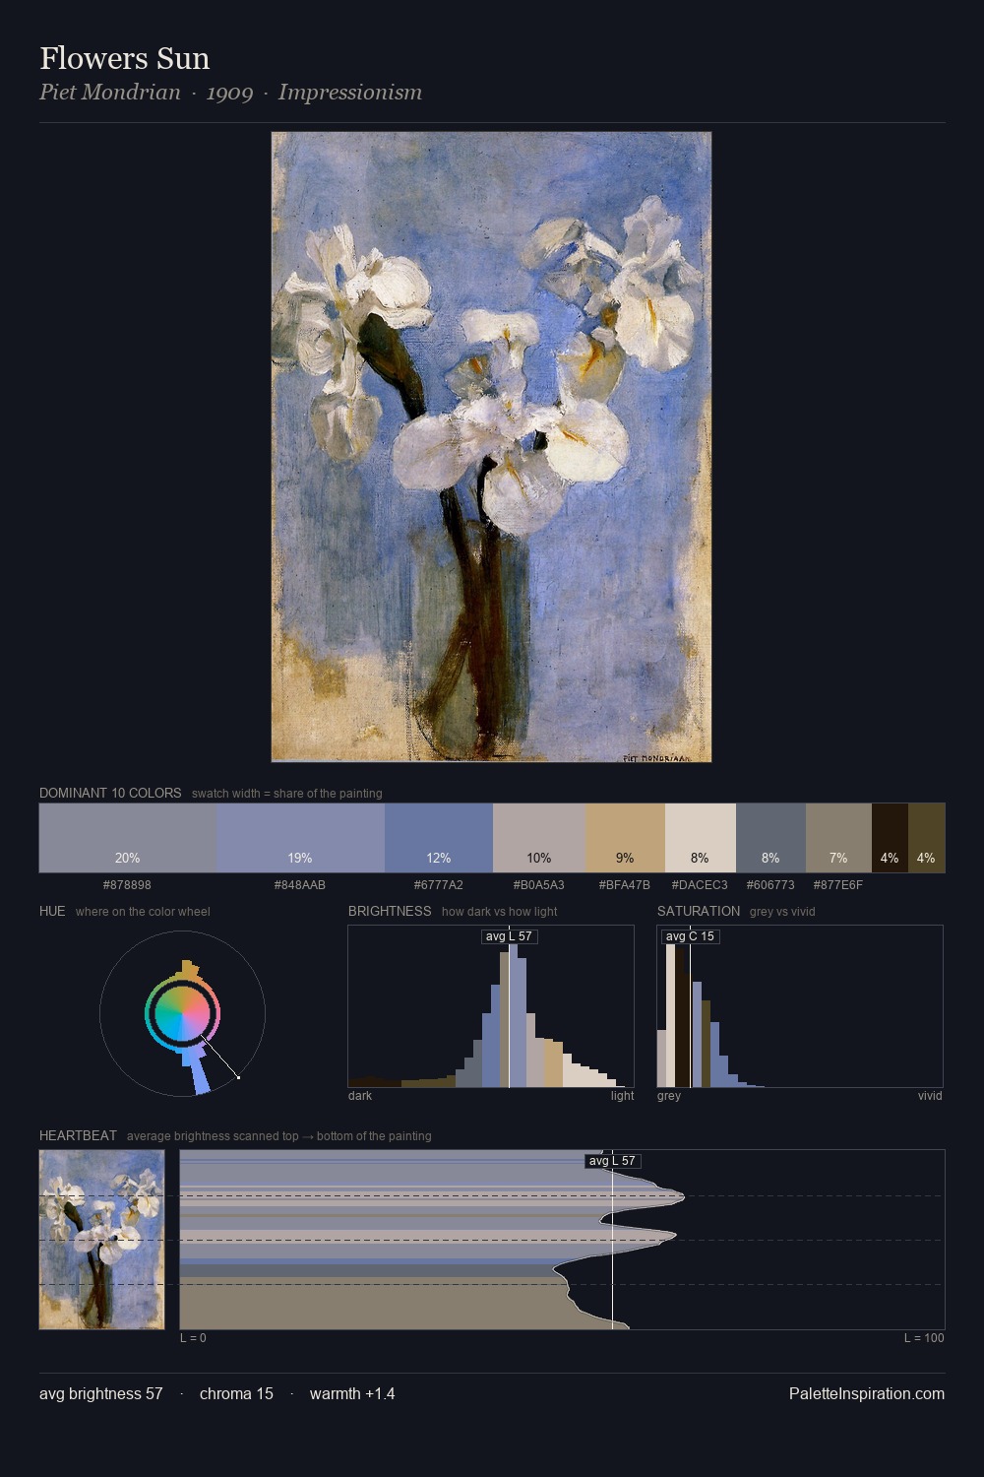The height and width of the screenshot is (1477, 984).
Task: Click the 'light' axis label under brightness
Action: click(x=623, y=1095)
